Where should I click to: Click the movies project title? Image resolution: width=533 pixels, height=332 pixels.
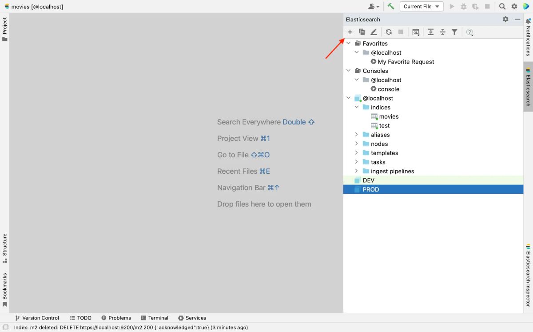[x=37, y=7]
